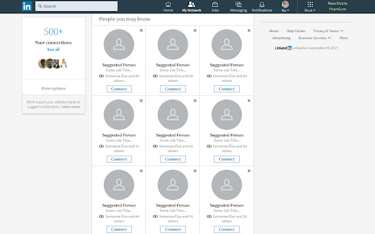Click the LinkedIn footer logo

[283, 48]
